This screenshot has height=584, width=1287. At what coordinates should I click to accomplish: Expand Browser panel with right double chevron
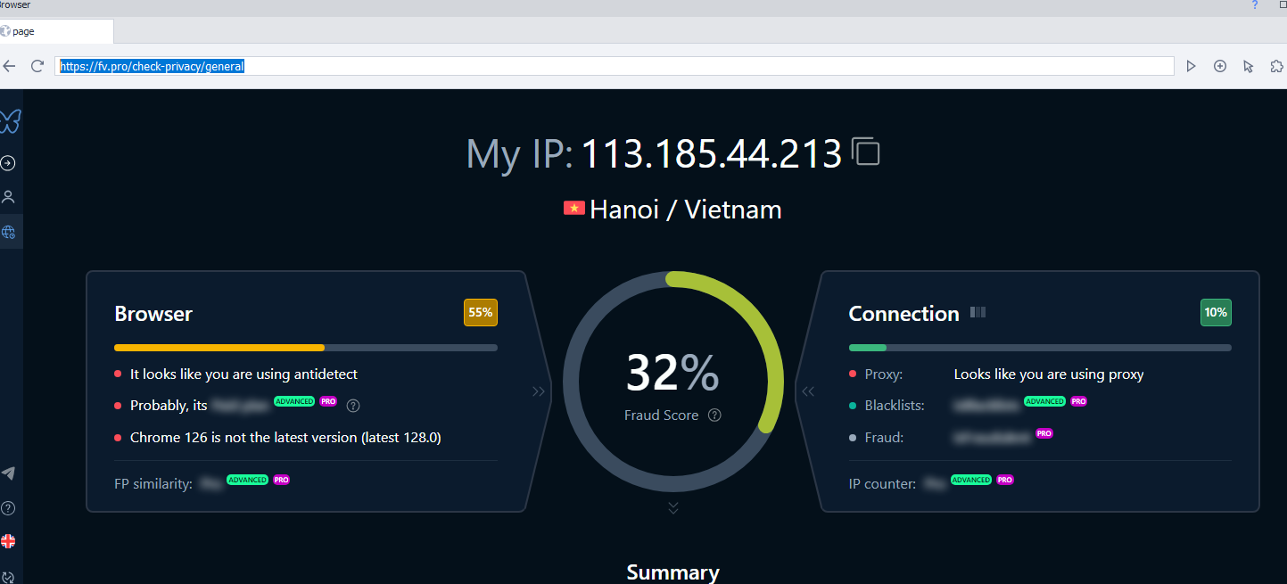539,391
